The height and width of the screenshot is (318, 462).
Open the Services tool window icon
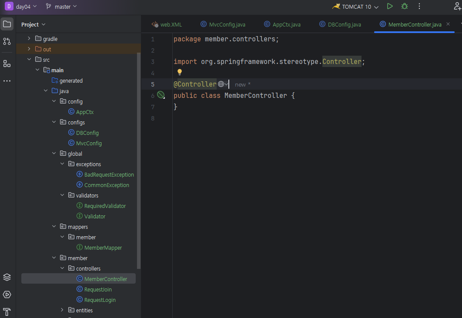click(x=7, y=295)
